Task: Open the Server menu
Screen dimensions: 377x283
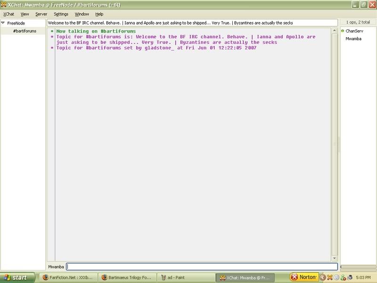Action: pyautogui.click(x=41, y=14)
